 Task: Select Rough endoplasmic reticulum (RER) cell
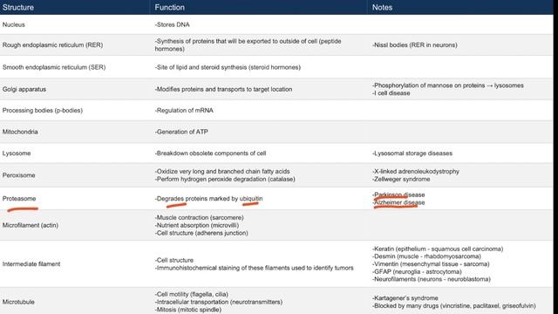[52, 44]
